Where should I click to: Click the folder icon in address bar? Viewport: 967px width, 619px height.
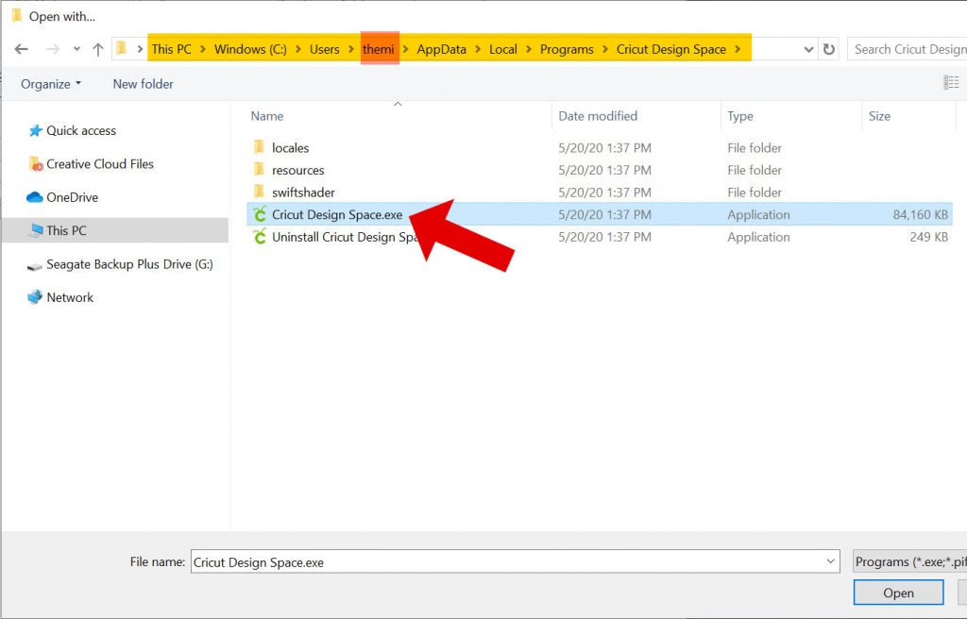pyautogui.click(x=122, y=49)
